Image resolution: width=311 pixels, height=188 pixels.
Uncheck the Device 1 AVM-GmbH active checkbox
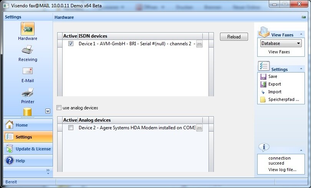[71, 44]
